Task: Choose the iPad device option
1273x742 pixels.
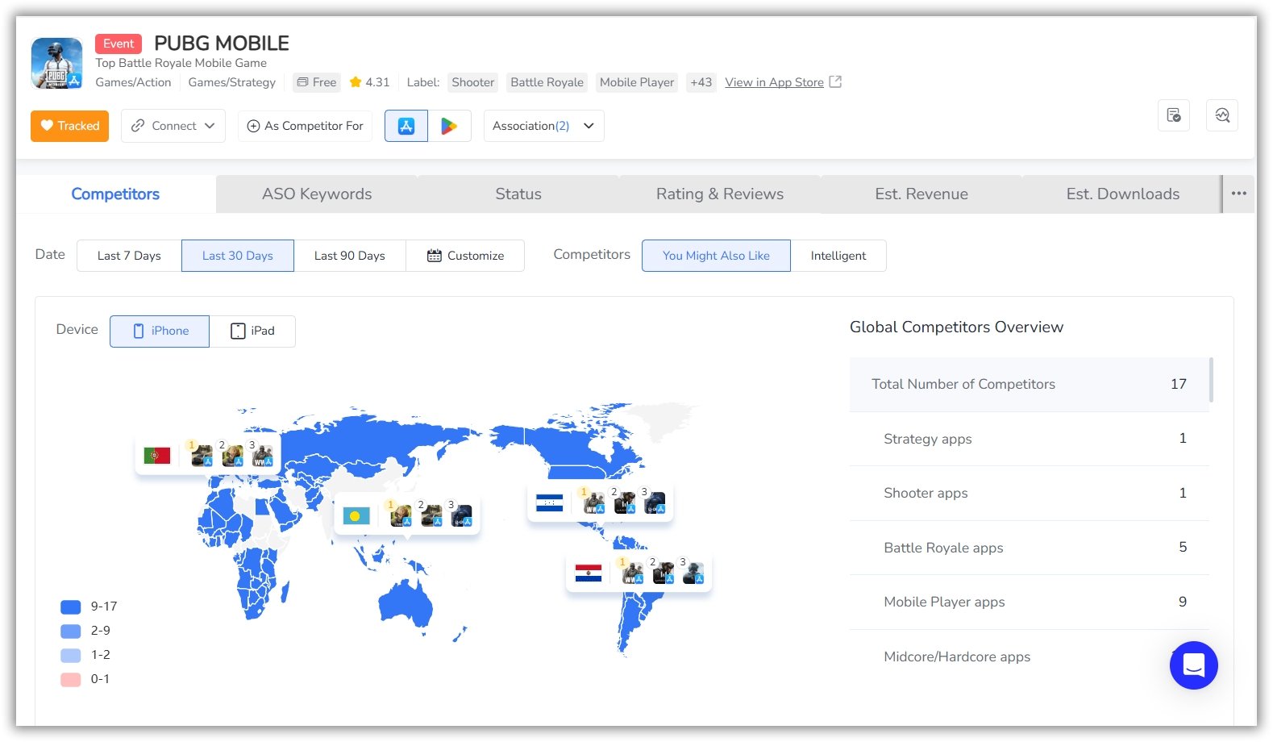Action: (252, 331)
